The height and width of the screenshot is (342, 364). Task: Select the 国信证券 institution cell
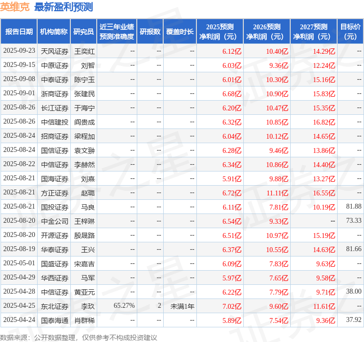pyautogui.click(x=55, y=150)
